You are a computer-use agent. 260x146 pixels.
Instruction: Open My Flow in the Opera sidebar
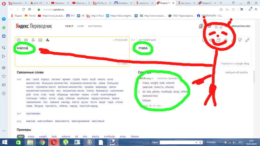[4, 57]
